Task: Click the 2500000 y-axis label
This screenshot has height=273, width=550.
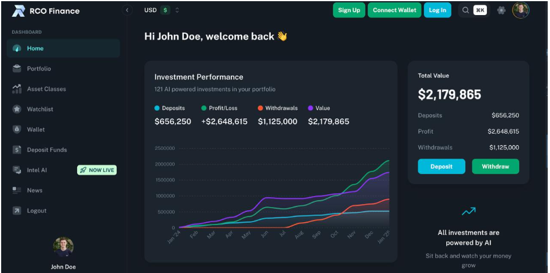Action: tap(165, 148)
